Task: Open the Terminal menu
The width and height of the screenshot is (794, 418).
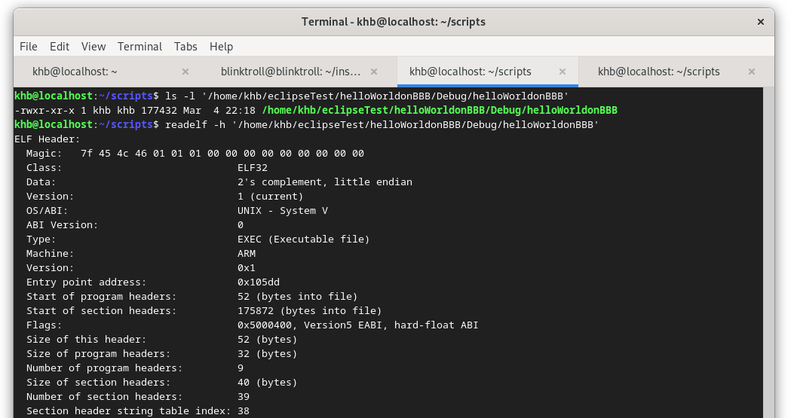Action: pyautogui.click(x=139, y=47)
